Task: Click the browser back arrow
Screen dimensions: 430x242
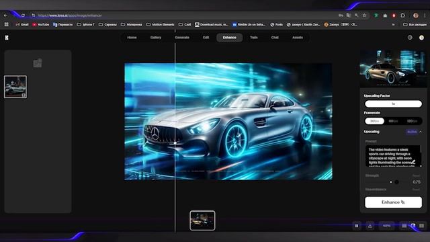Action: (x=5, y=15)
